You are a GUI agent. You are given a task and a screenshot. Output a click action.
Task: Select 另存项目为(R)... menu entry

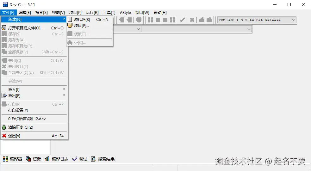pos(34,46)
